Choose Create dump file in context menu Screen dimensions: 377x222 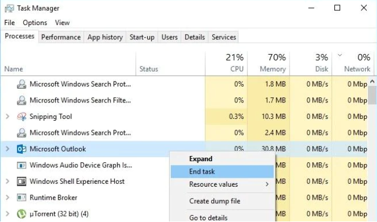(222, 201)
